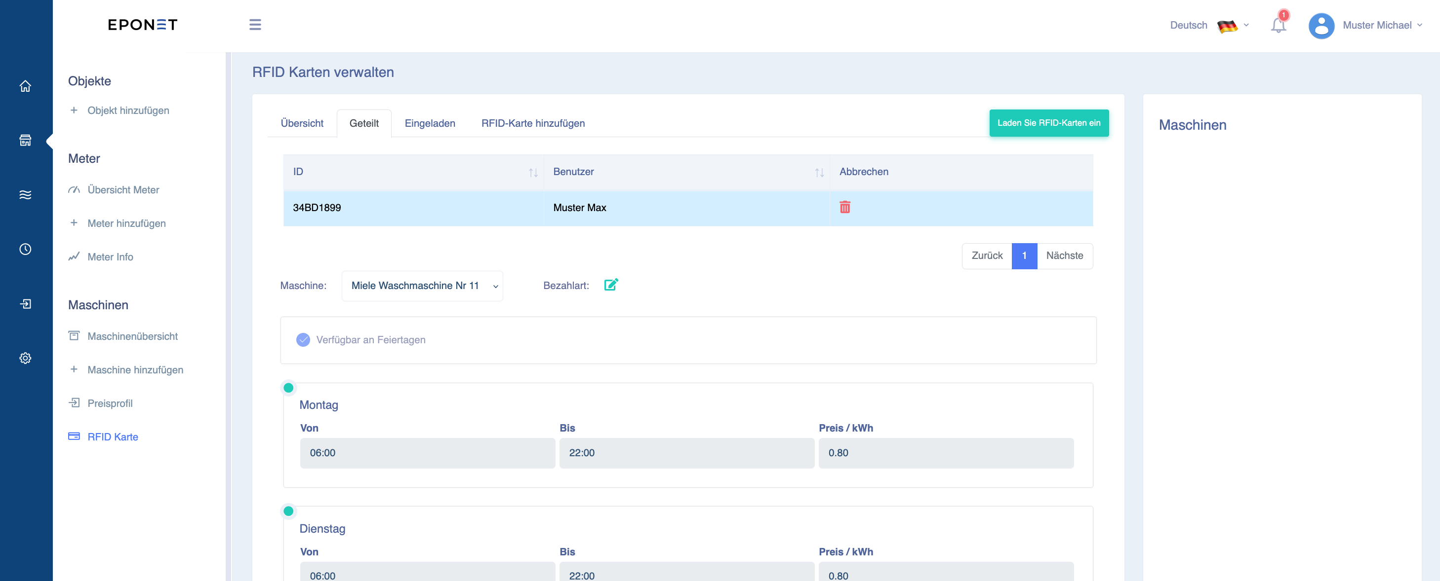Toggle the green Montag day indicator
1440x581 pixels.
click(x=288, y=388)
